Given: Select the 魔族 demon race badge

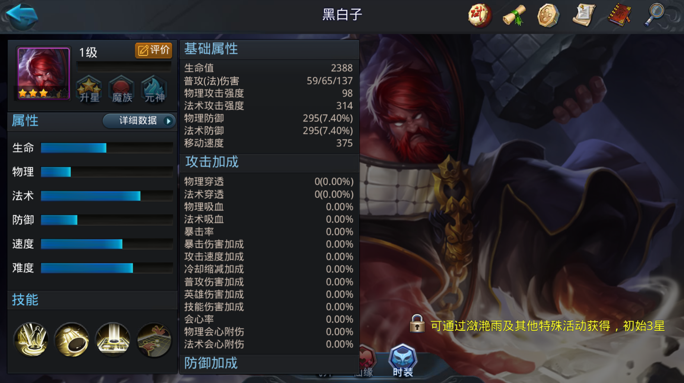Looking at the screenshot, I should tap(122, 89).
